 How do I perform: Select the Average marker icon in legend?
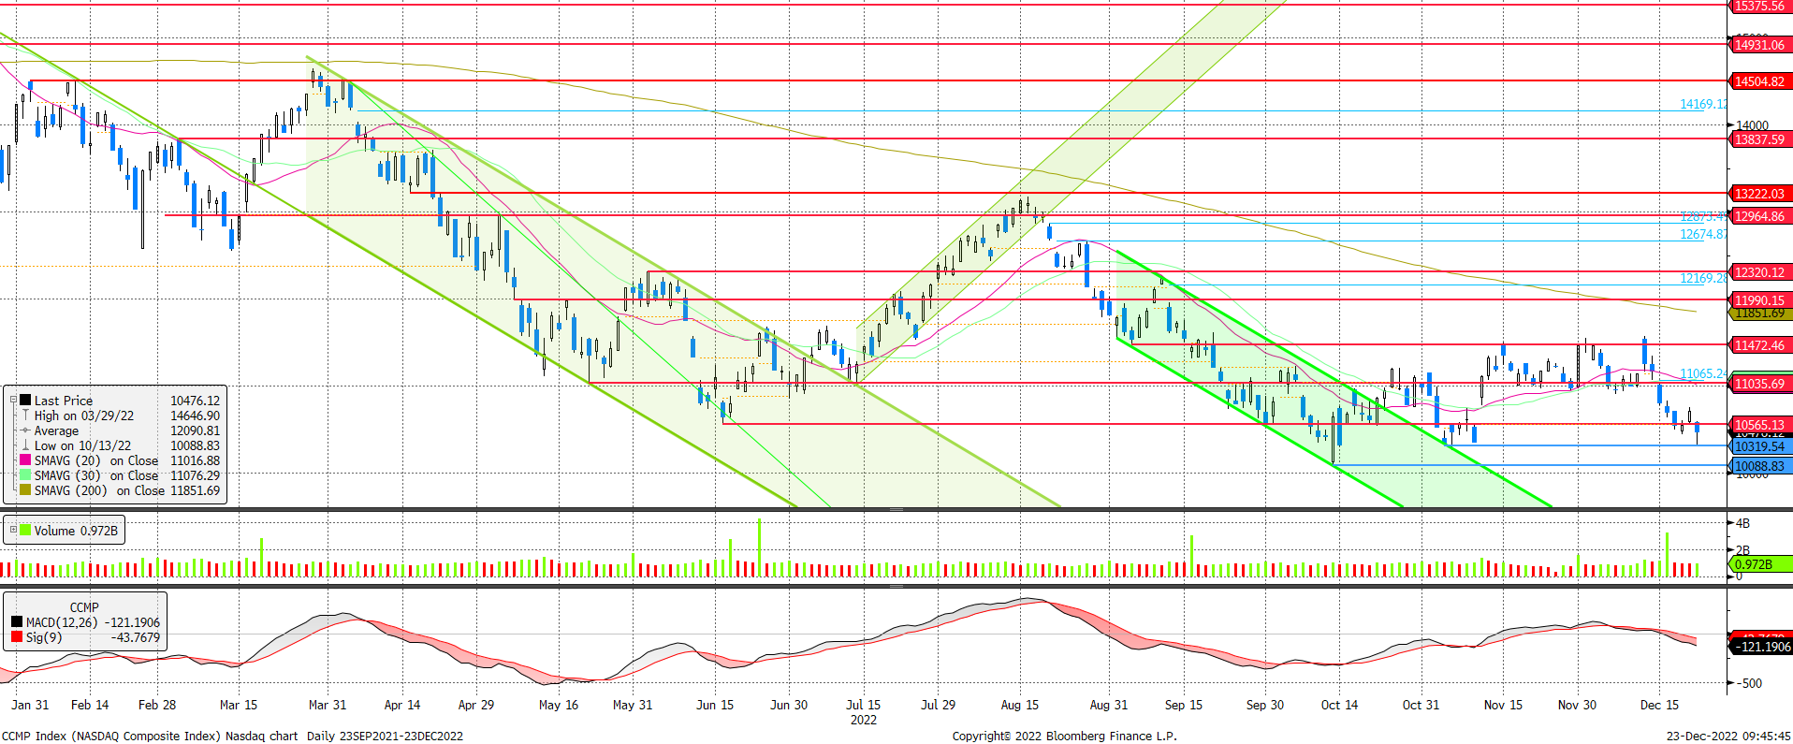[x=25, y=430]
